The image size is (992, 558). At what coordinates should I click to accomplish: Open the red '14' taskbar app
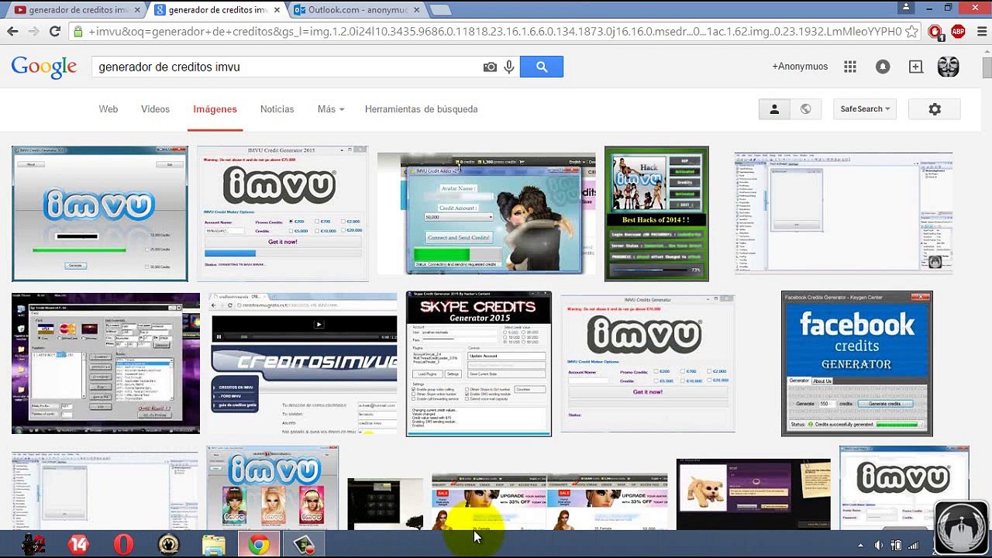78,545
